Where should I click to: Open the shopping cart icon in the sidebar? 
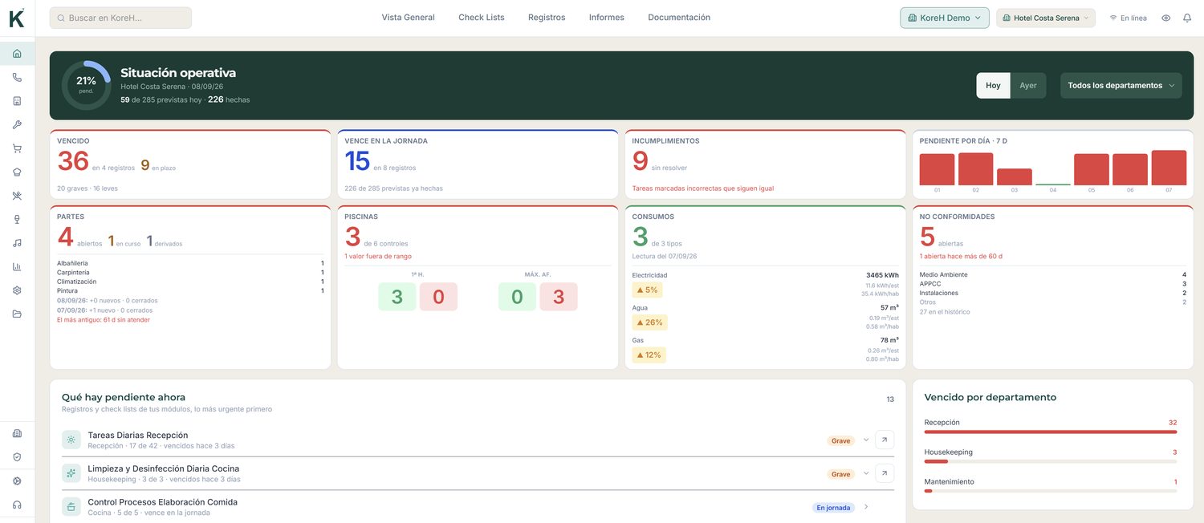tap(17, 148)
